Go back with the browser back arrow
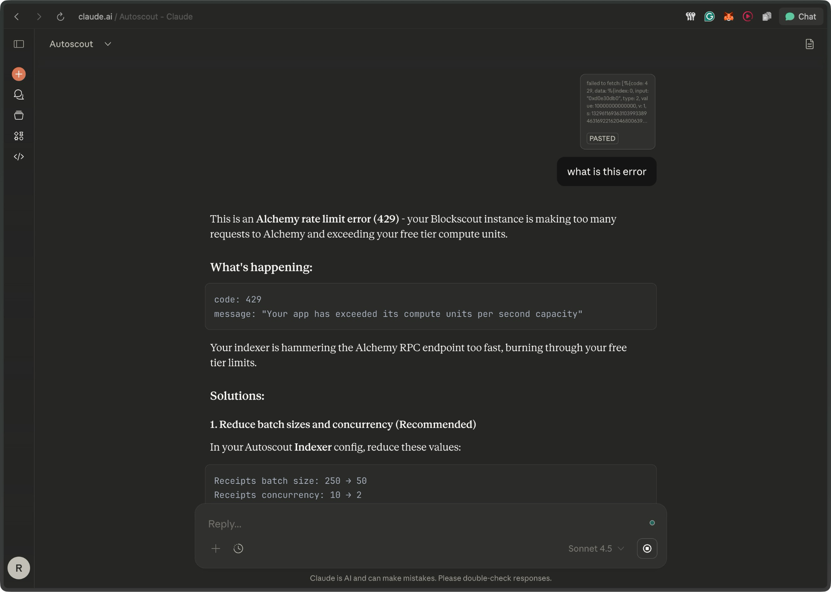Image resolution: width=831 pixels, height=592 pixels. 17,17
